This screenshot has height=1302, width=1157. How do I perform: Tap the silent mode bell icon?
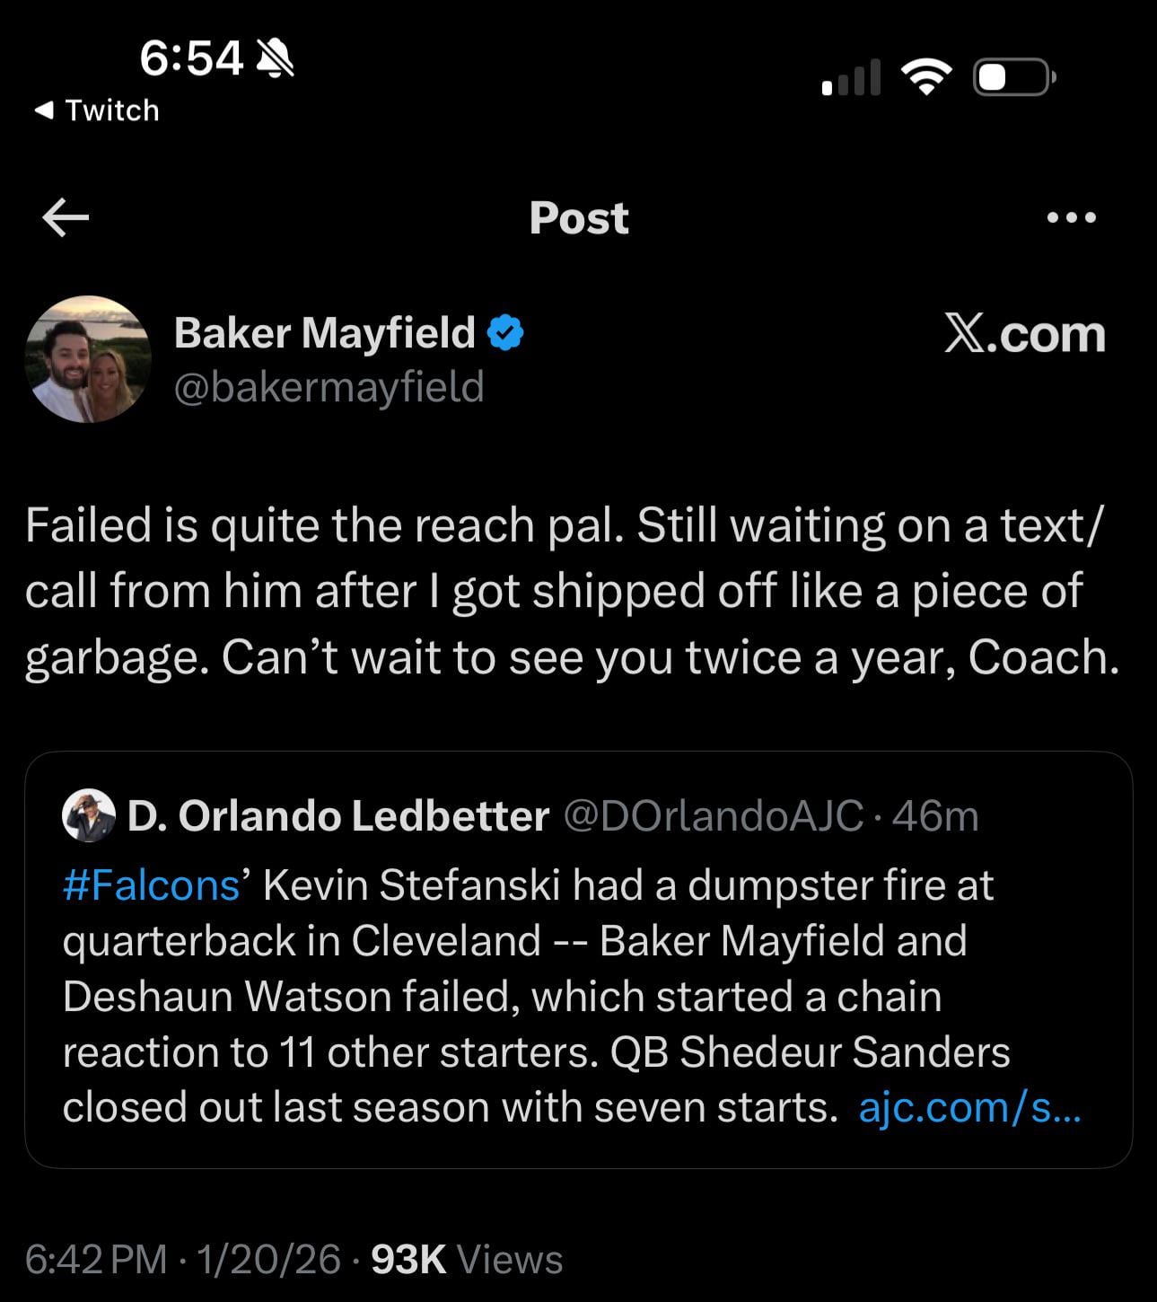[275, 58]
